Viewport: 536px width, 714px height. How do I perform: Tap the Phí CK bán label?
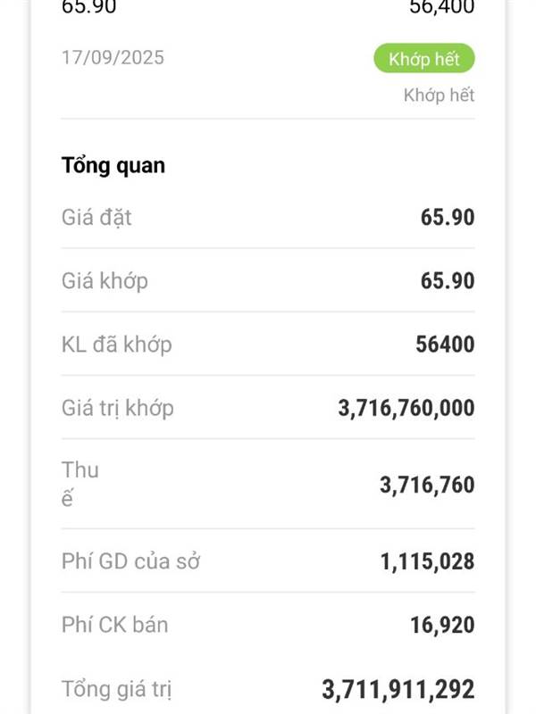[x=114, y=625]
